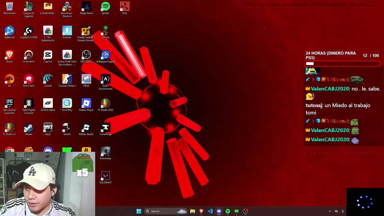Select the Exam Environment icon
Screen dimensions: 384x216
(106, 82)
